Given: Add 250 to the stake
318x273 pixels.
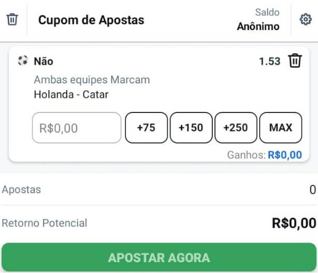Looking at the screenshot, I should point(236,128).
